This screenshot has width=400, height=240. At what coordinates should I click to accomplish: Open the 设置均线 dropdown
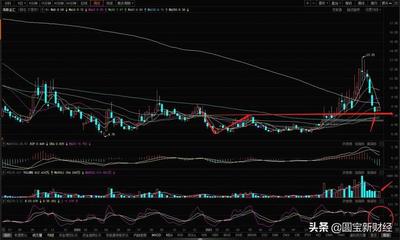tap(373, 10)
